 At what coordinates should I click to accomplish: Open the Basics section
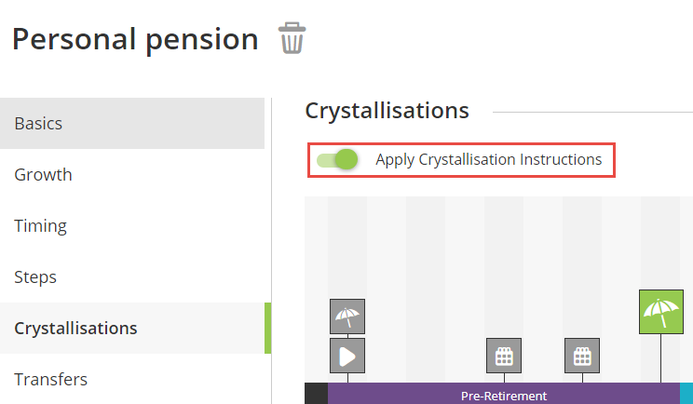132,123
